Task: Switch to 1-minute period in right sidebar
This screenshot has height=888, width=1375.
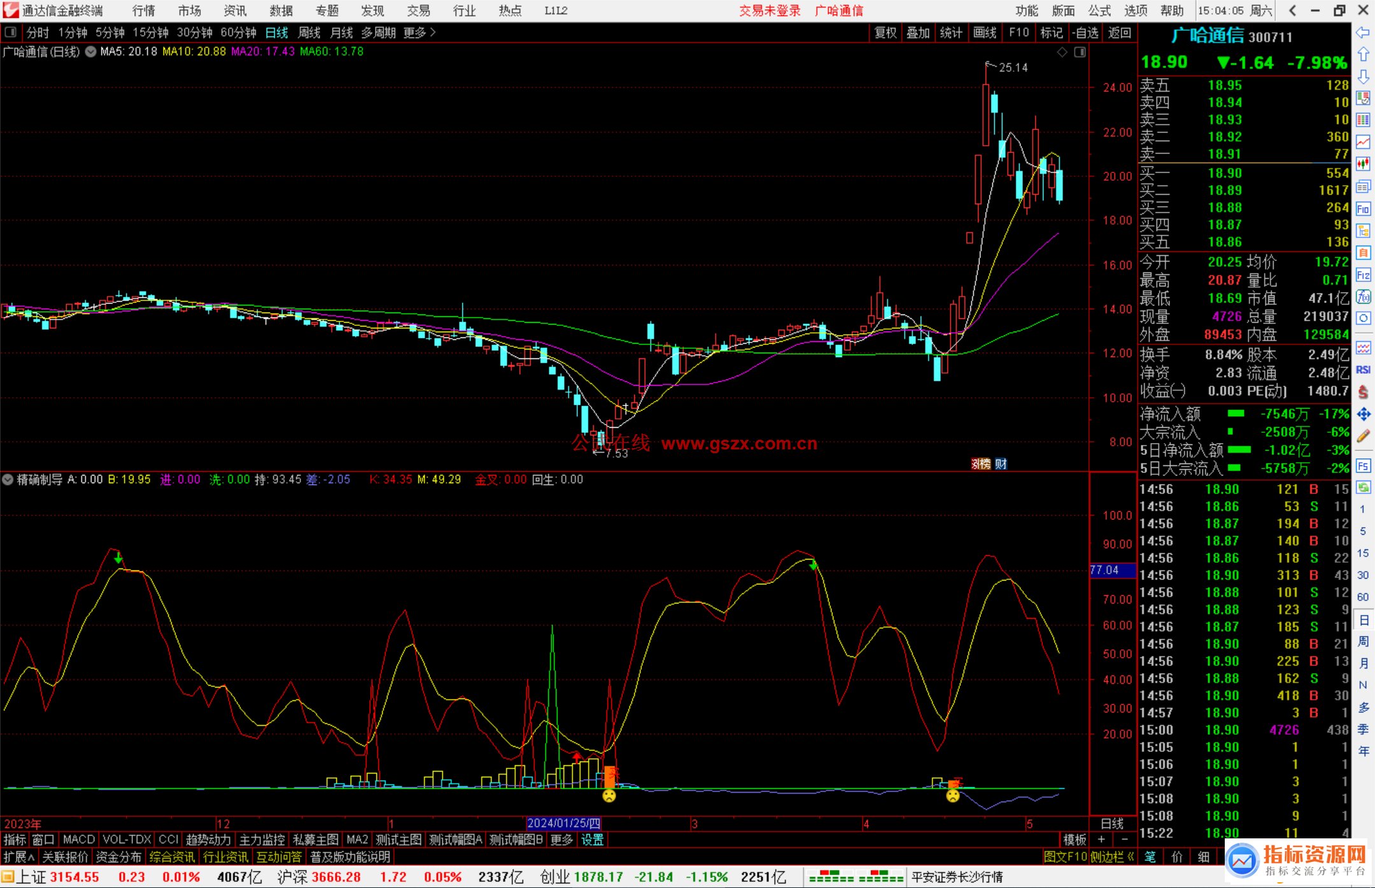Action: (x=1363, y=509)
